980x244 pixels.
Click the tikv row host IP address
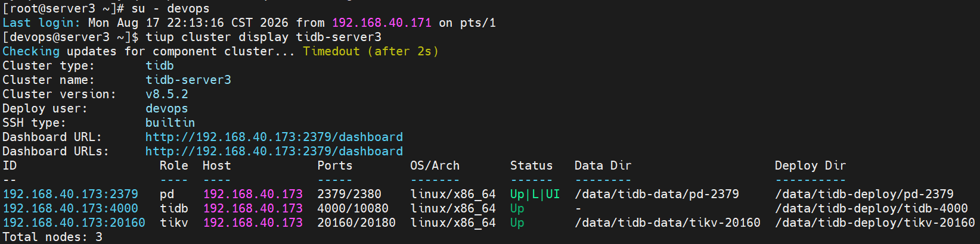(253, 223)
